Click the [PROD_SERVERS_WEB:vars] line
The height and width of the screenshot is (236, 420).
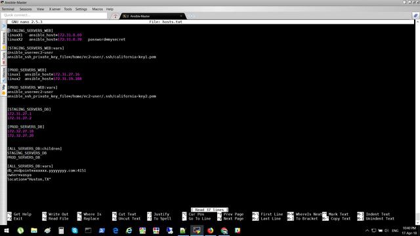(x=32, y=87)
